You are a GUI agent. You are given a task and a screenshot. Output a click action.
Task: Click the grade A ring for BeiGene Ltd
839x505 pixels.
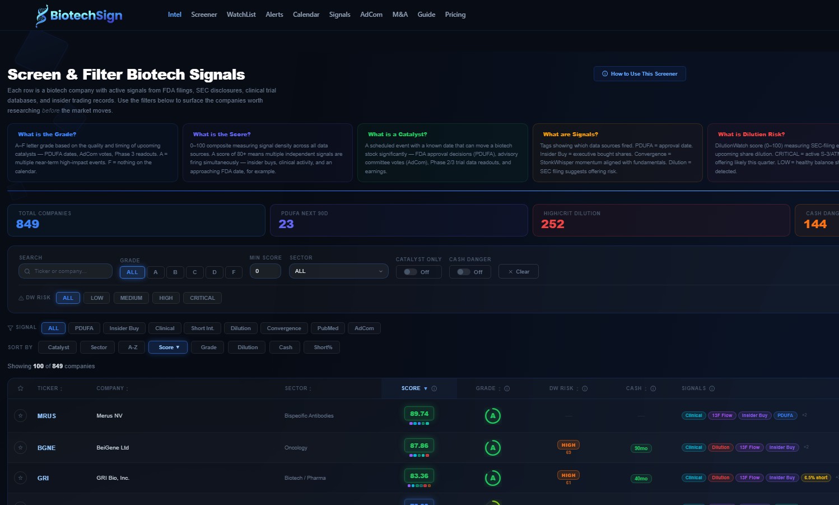click(493, 448)
